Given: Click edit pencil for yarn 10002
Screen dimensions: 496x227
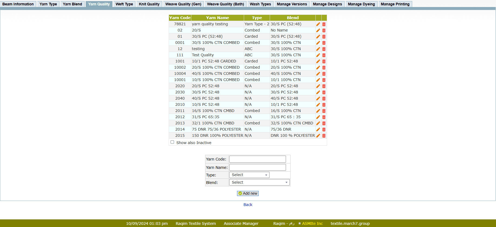Looking at the screenshot, I should (x=318, y=68).
